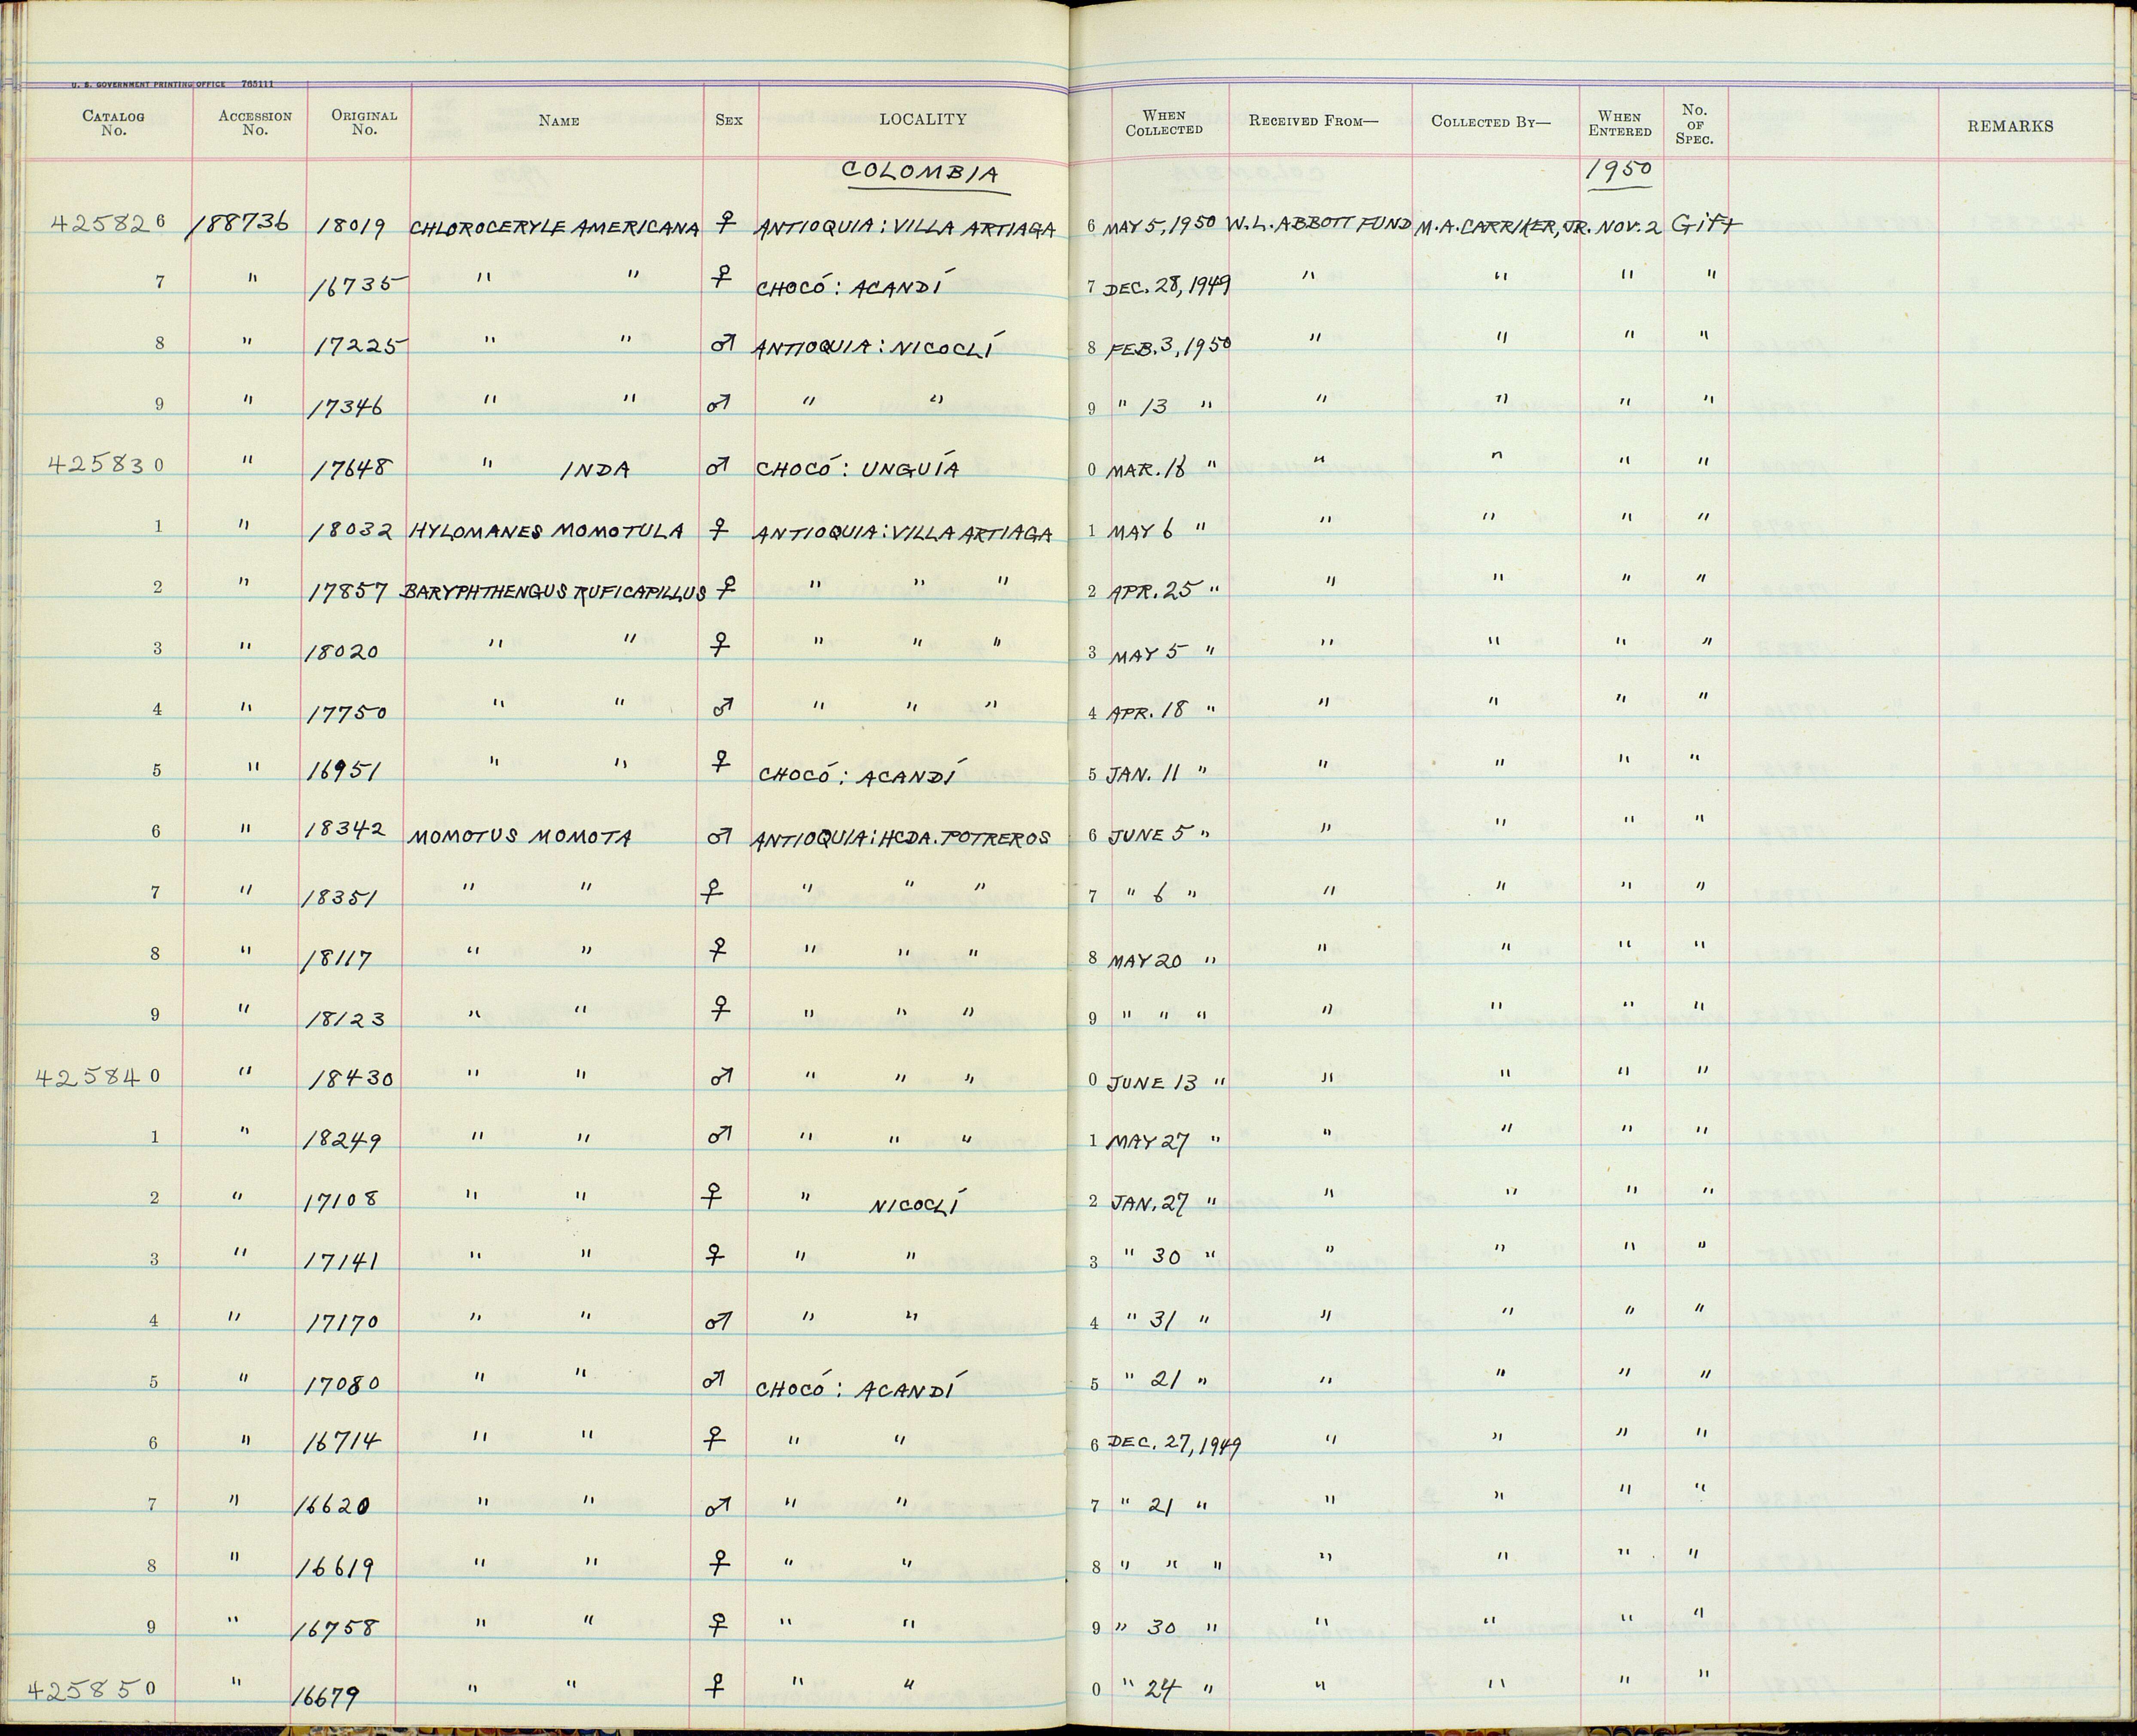Screen dimensions: 2137x1736
Task: Click the 'Name' column header
Action: coord(558,121)
